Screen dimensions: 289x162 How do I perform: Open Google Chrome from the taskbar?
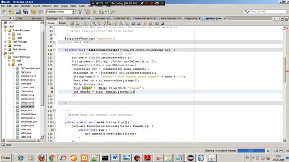coord(52,158)
